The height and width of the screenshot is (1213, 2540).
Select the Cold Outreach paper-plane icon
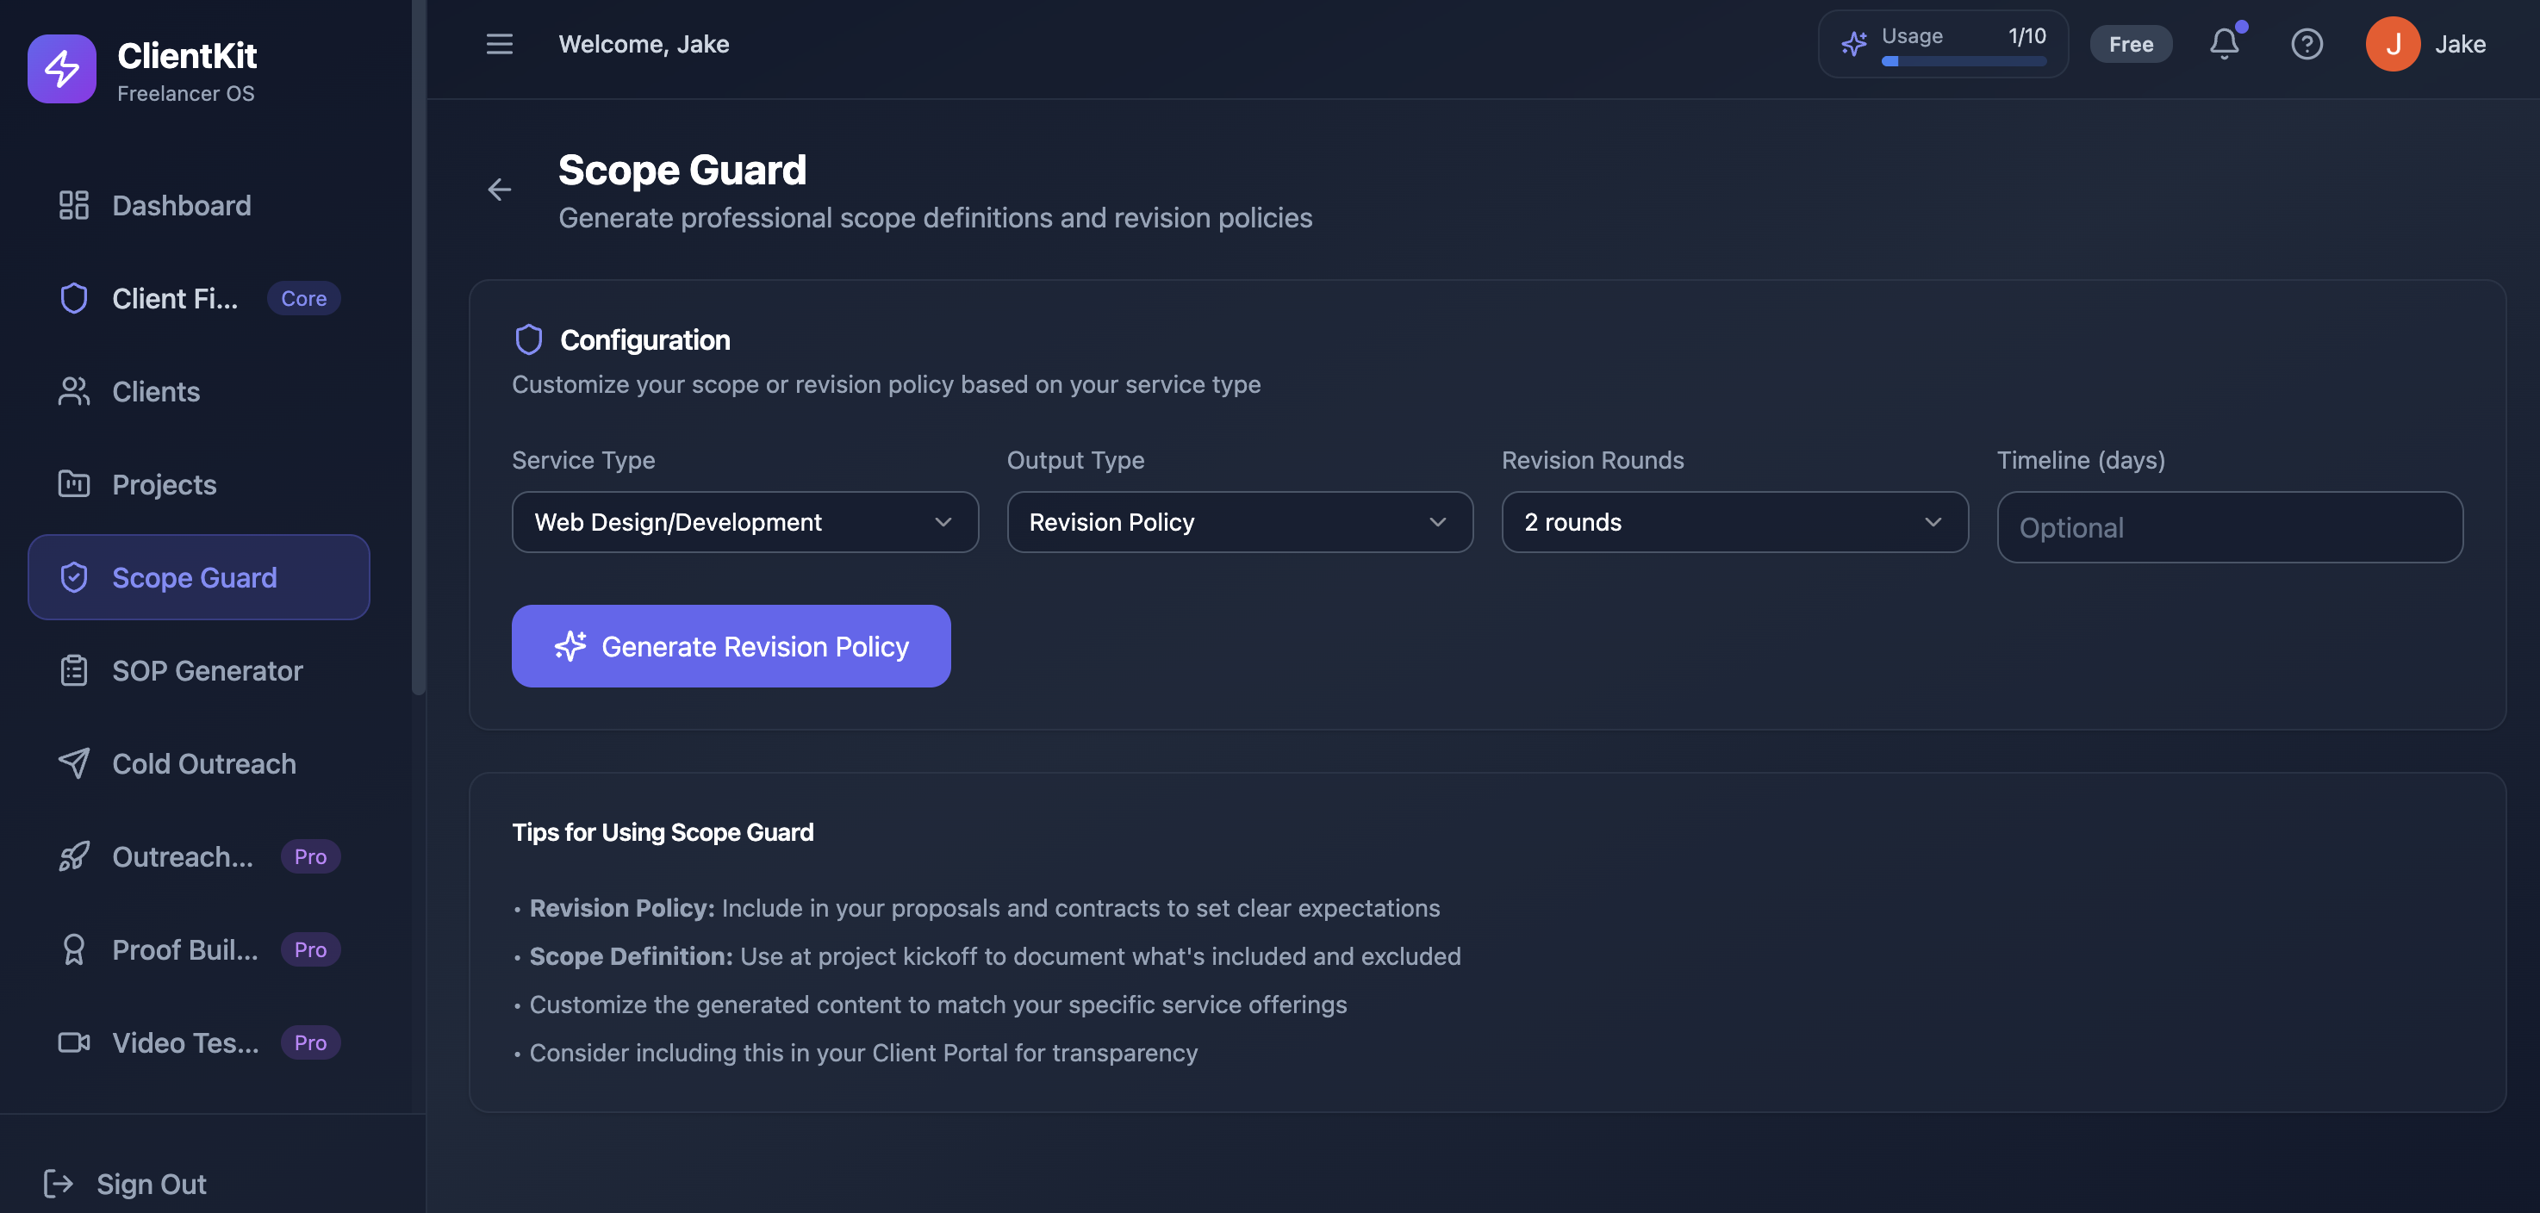click(x=74, y=762)
